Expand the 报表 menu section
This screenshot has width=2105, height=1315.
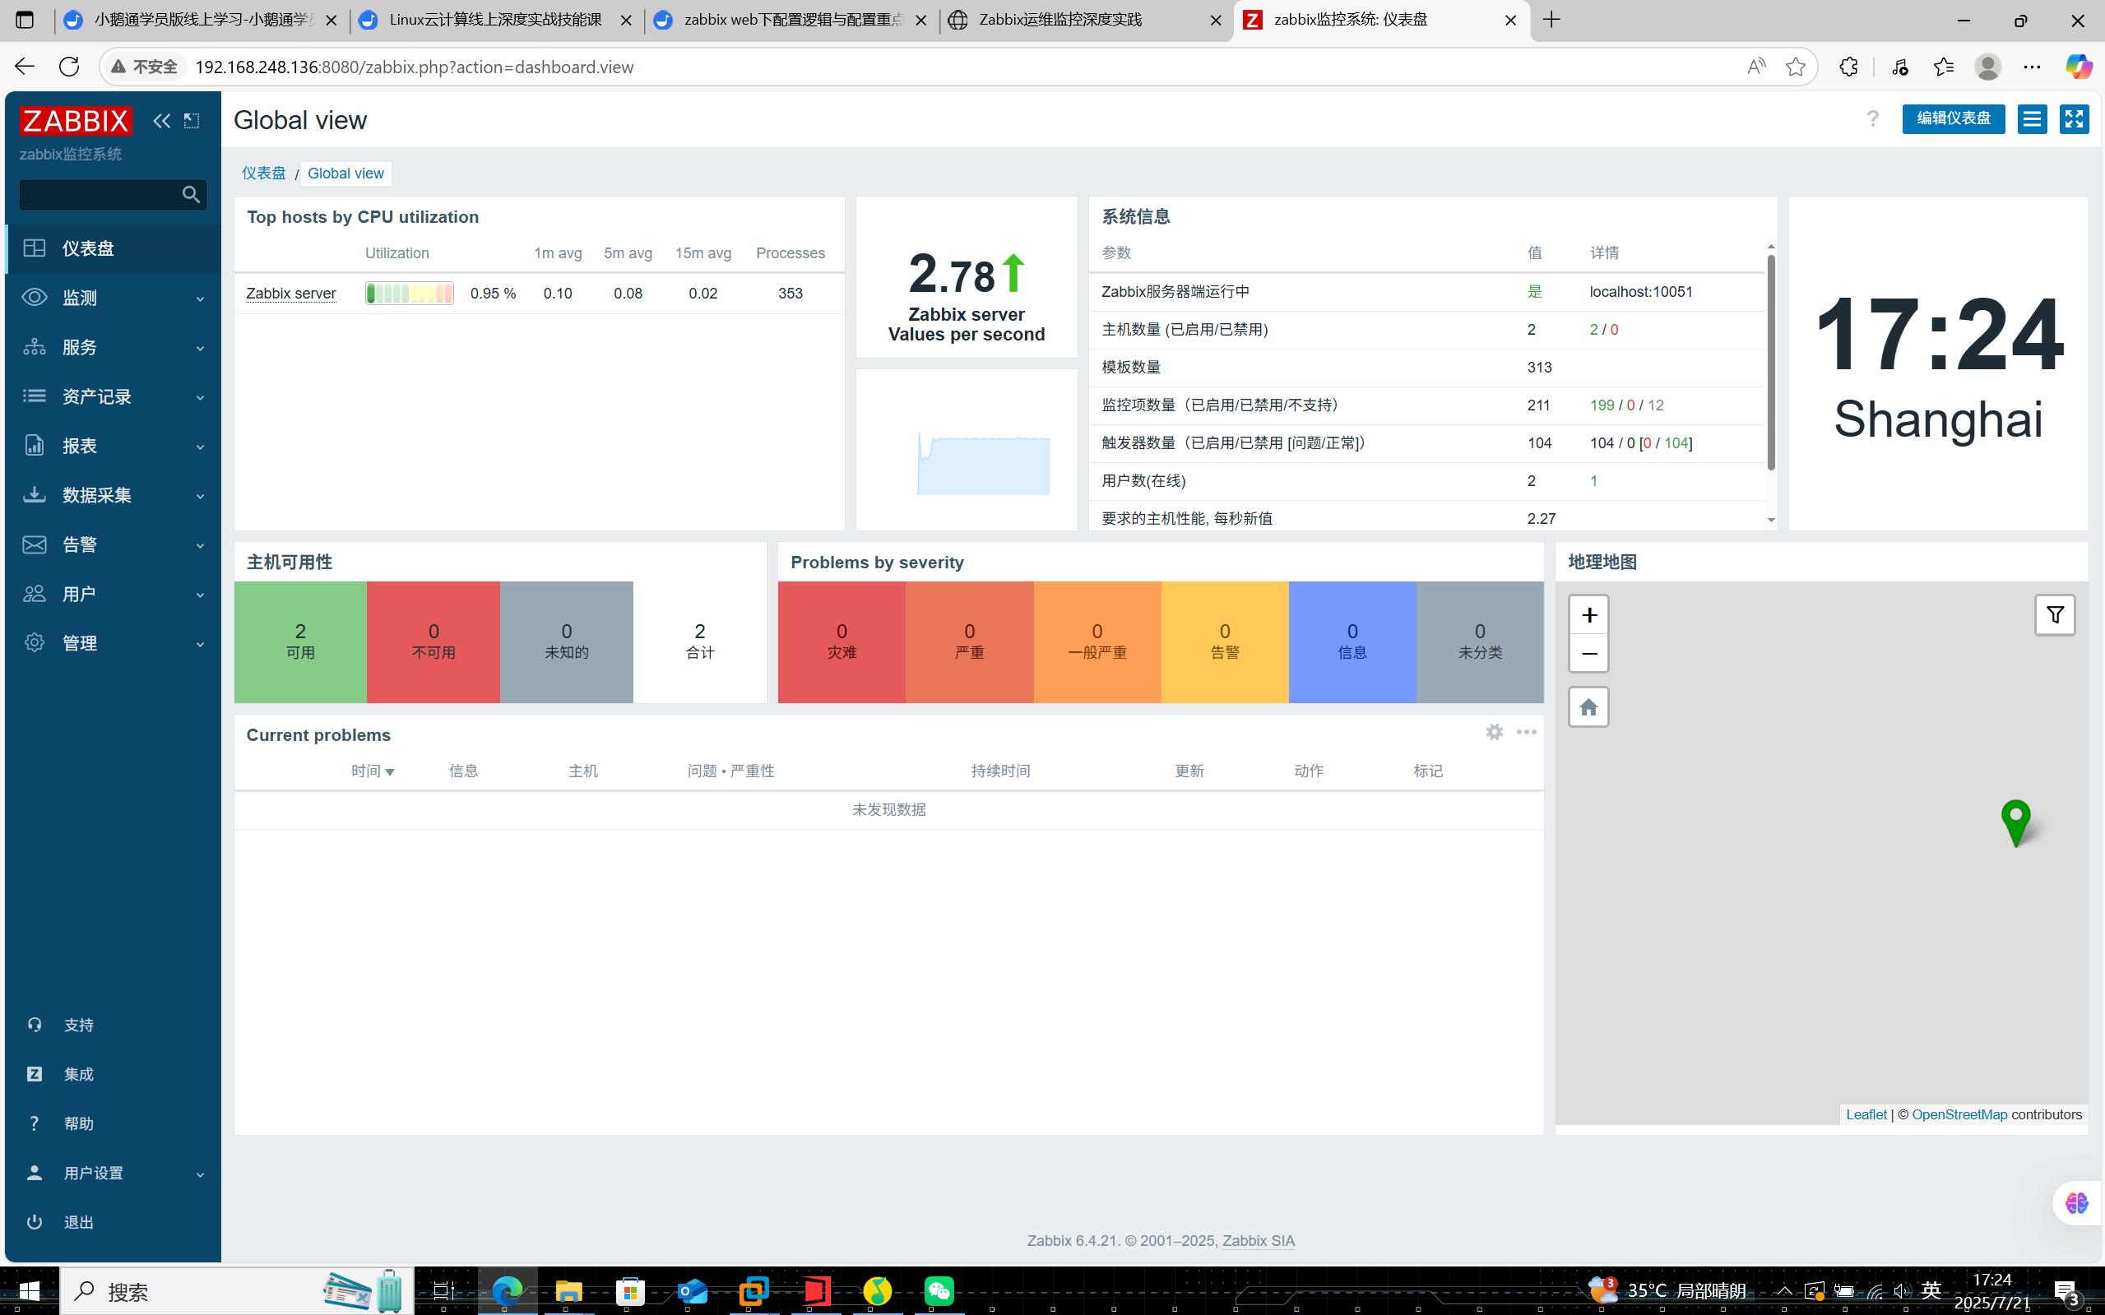113,447
